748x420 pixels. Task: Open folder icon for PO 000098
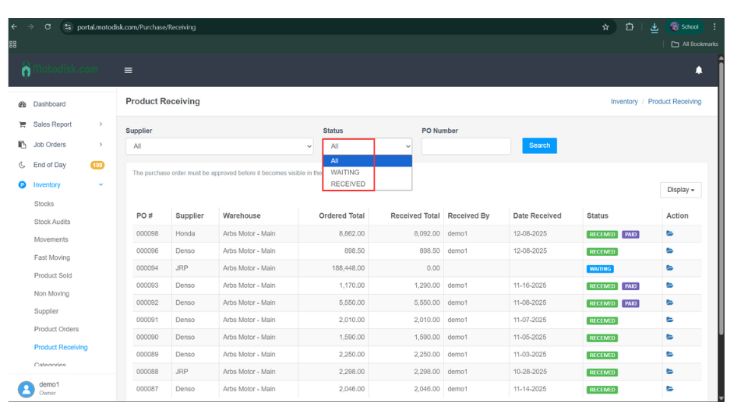coord(669,233)
